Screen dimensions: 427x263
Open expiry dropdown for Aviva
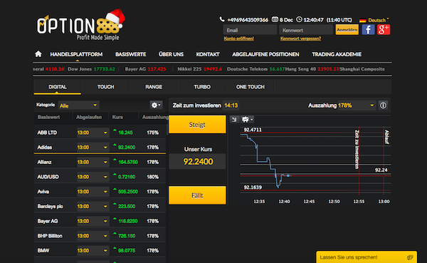(93, 192)
